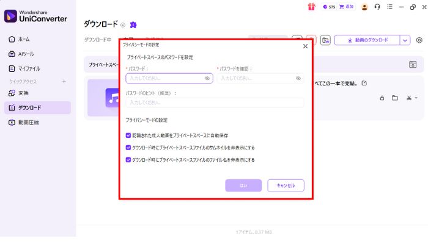
Task: Open ホーム in the sidebar
Action: [24, 39]
